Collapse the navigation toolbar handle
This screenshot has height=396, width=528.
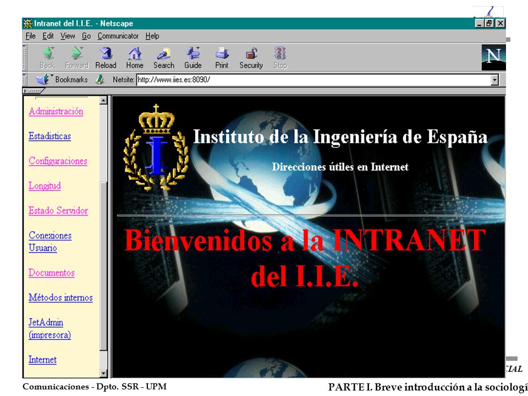pyautogui.click(x=25, y=58)
